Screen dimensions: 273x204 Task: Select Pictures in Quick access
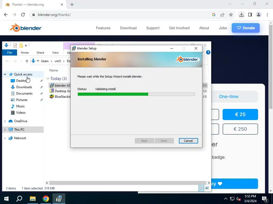point(22,100)
